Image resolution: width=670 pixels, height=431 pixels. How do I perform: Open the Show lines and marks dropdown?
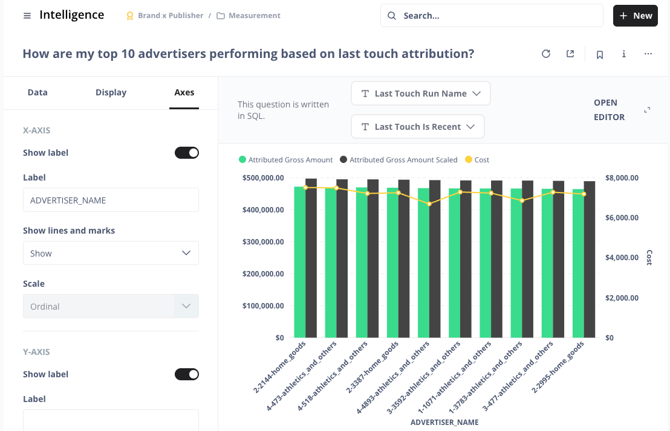(x=111, y=254)
